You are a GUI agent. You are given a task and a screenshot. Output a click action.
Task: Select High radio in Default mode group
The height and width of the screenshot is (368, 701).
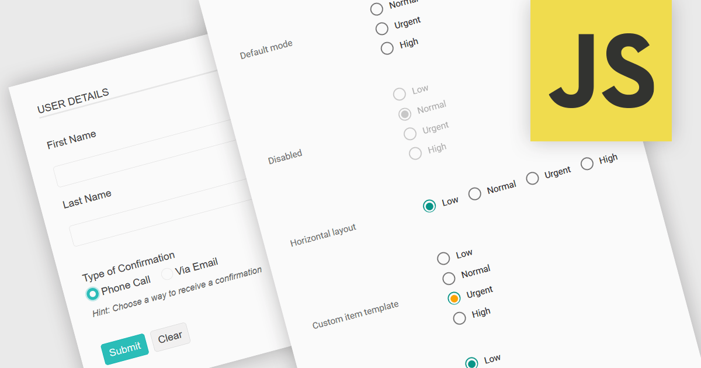coord(387,48)
